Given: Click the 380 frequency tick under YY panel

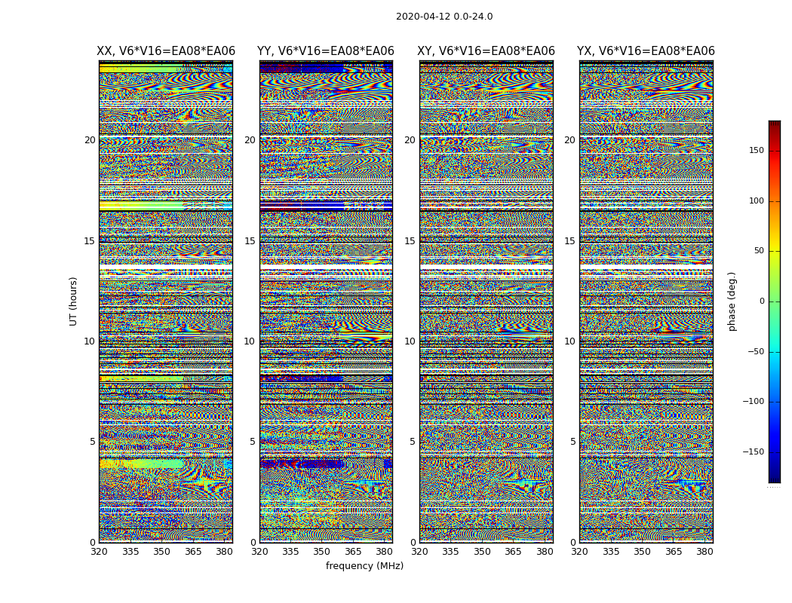Looking at the screenshot, I should click(385, 552).
